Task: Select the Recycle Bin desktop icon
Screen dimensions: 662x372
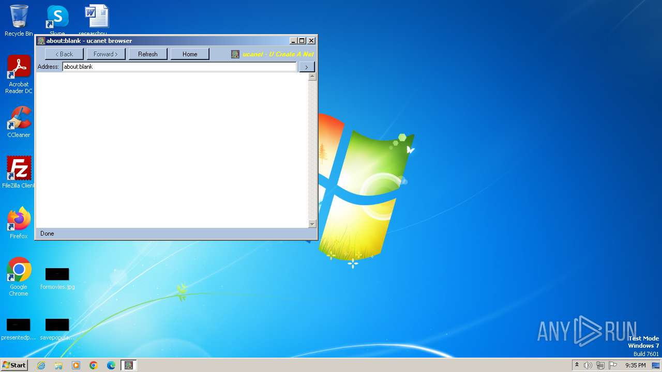Action: pyautogui.click(x=19, y=20)
